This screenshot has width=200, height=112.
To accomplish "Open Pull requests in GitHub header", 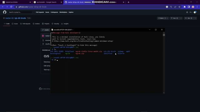I will pos(40,12).
